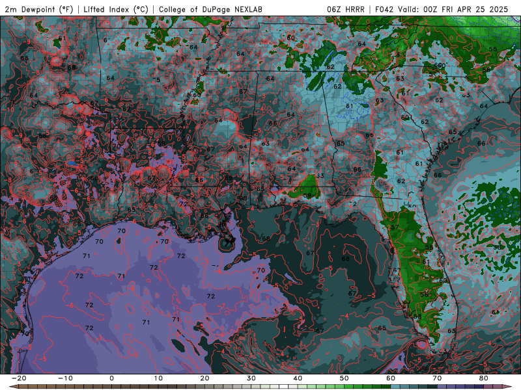Select the '80' color scale label
The height and width of the screenshot is (390, 521).
tap(484, 378)
